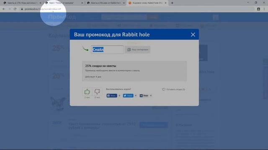Close the active Rabbit hole code word tab
The image size is (268, 150).
(165, 3)
